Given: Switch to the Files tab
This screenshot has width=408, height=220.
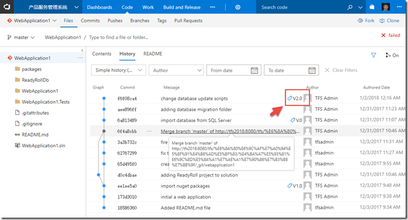Looking at the screenshot, I should click(x=69, y=21).
